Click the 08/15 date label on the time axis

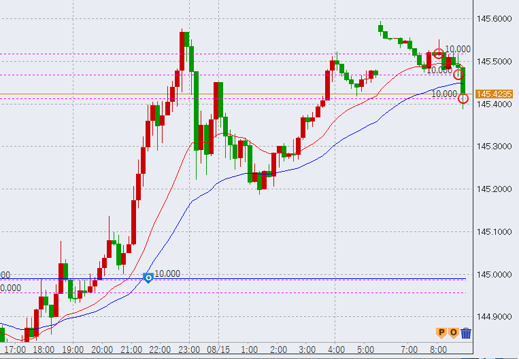(x=219, y=349)
